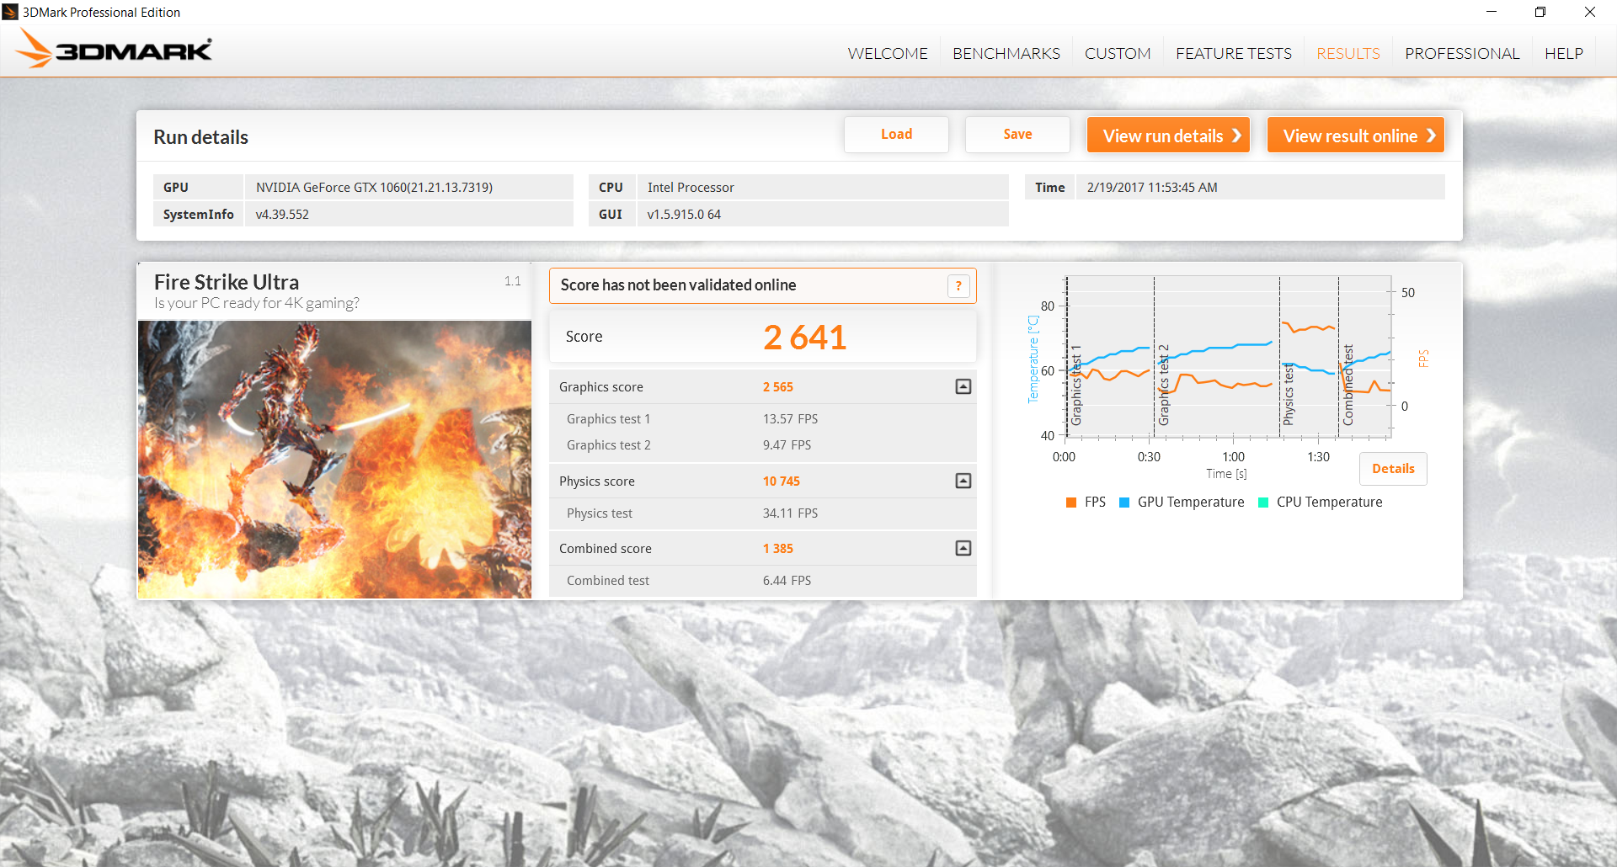The width and height of the screenshot is (1617, 867).
Task: Click SystemInfo version v4.39.552
Action: (x=282, y=215)
